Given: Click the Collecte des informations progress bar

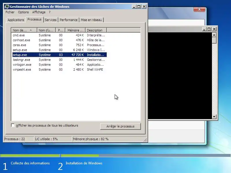Looking at the screenshot, I should coord(30,155).
